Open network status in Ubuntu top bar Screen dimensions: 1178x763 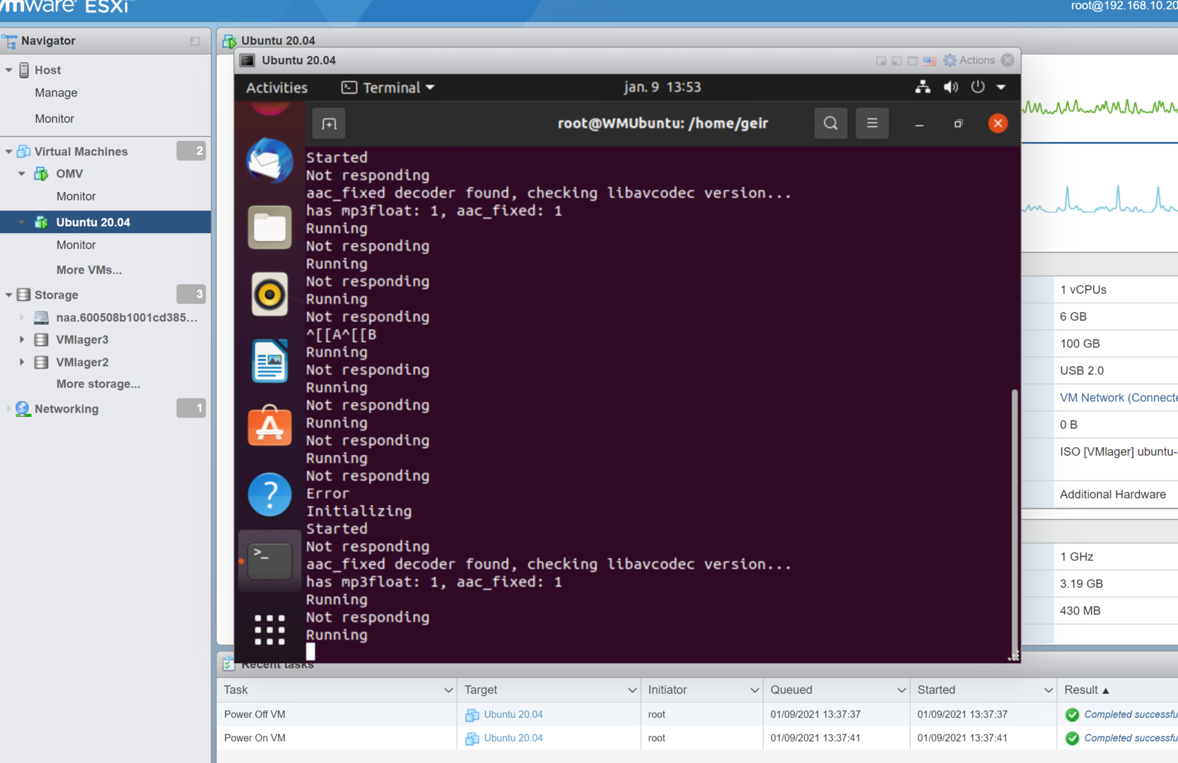click(x=923, y=87)
